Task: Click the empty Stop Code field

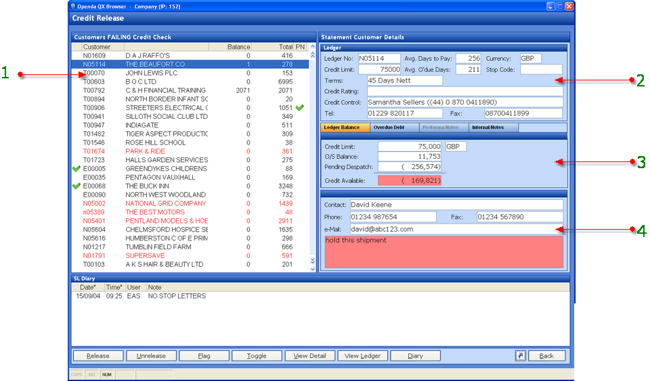Action: point(542,69)
